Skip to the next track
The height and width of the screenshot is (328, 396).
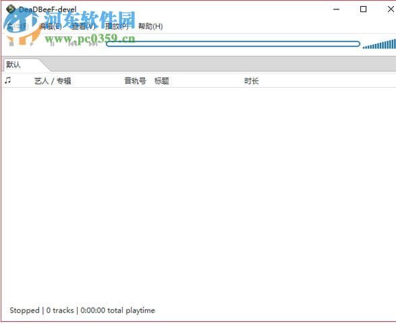click(x=93, y=44)
